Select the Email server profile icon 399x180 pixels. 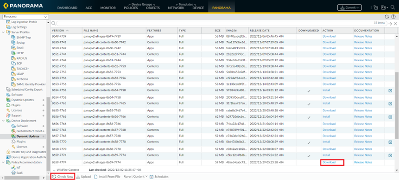click(13, 48)
